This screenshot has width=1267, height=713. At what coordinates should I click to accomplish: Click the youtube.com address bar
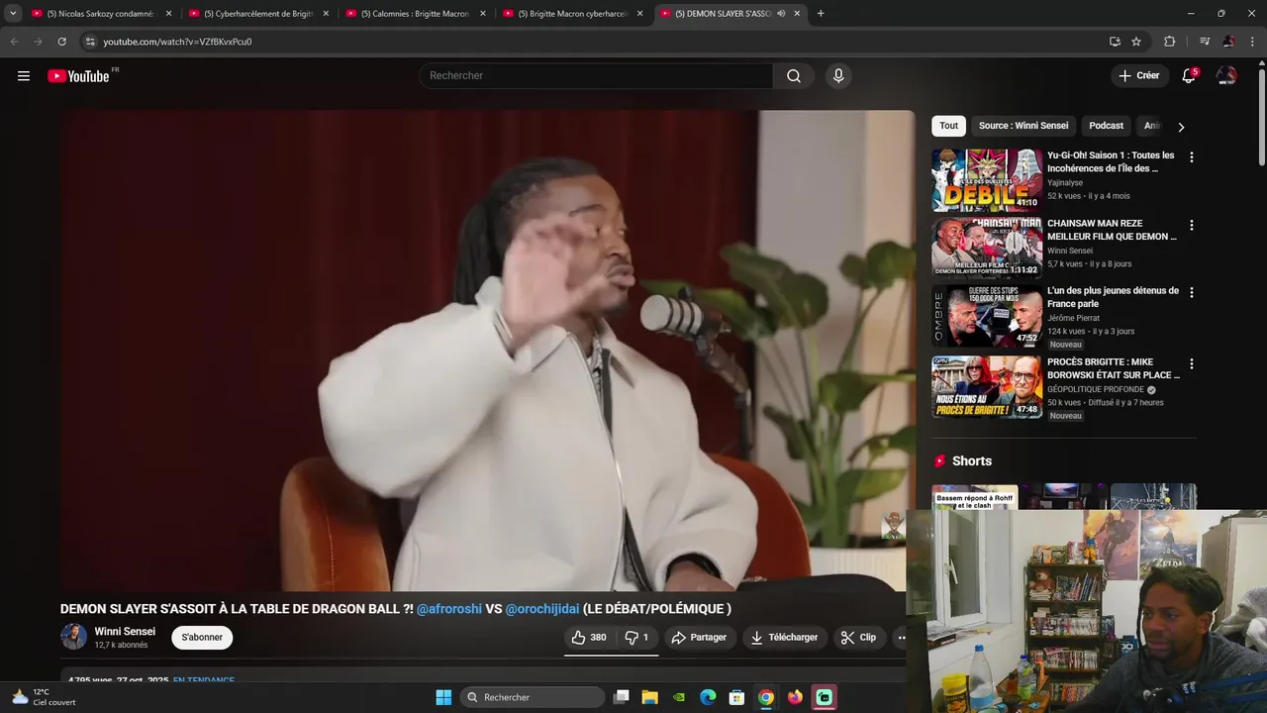coord(594,42)
